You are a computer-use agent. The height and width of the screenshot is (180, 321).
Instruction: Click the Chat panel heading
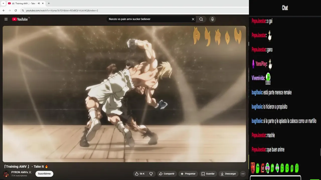click(285, 8)
